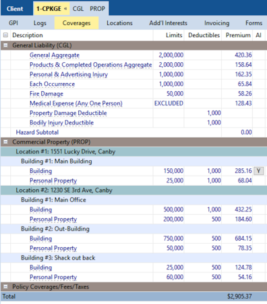Open Medical Expense (Any One Person) link
This screenshot has width=267, height=304.
point(76,103)
